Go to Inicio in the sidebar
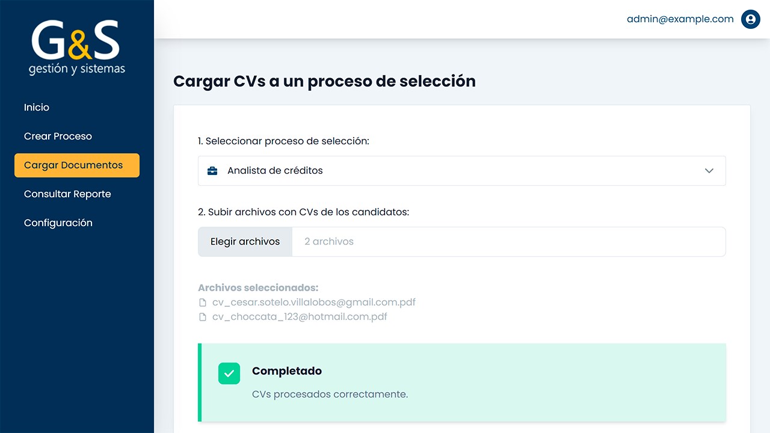Viewport: 770px width, 433px height. click(x=37, y=107)
